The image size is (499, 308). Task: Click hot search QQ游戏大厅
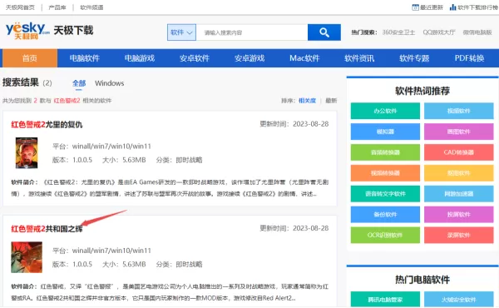tap(439, 32)
